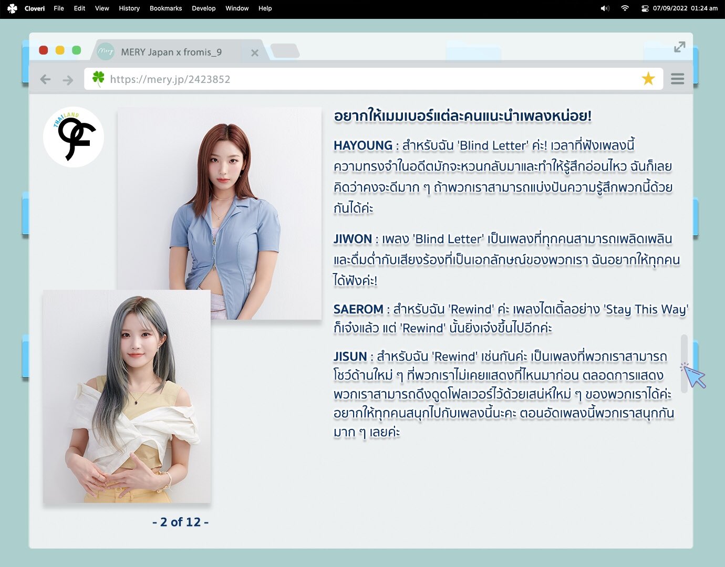
Task: Click the photo of woman in blue top
Action: point(219,213)
